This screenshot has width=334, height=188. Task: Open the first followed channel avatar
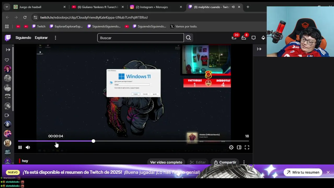(8, 69)
